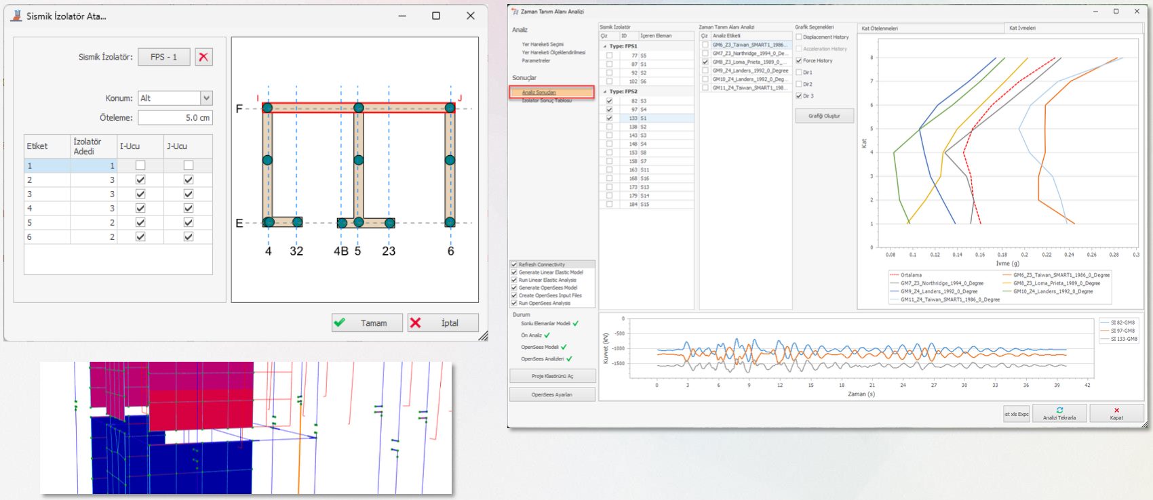Click the green tick beside Sonlu Elemanlar Modeli

pos(576,324)
